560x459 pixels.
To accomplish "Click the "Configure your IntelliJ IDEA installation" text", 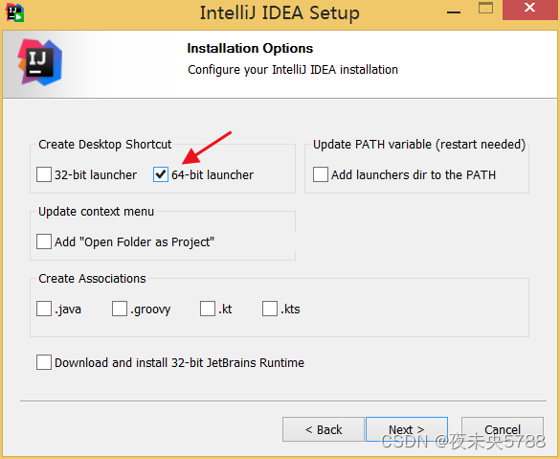I will coord(293,70).
